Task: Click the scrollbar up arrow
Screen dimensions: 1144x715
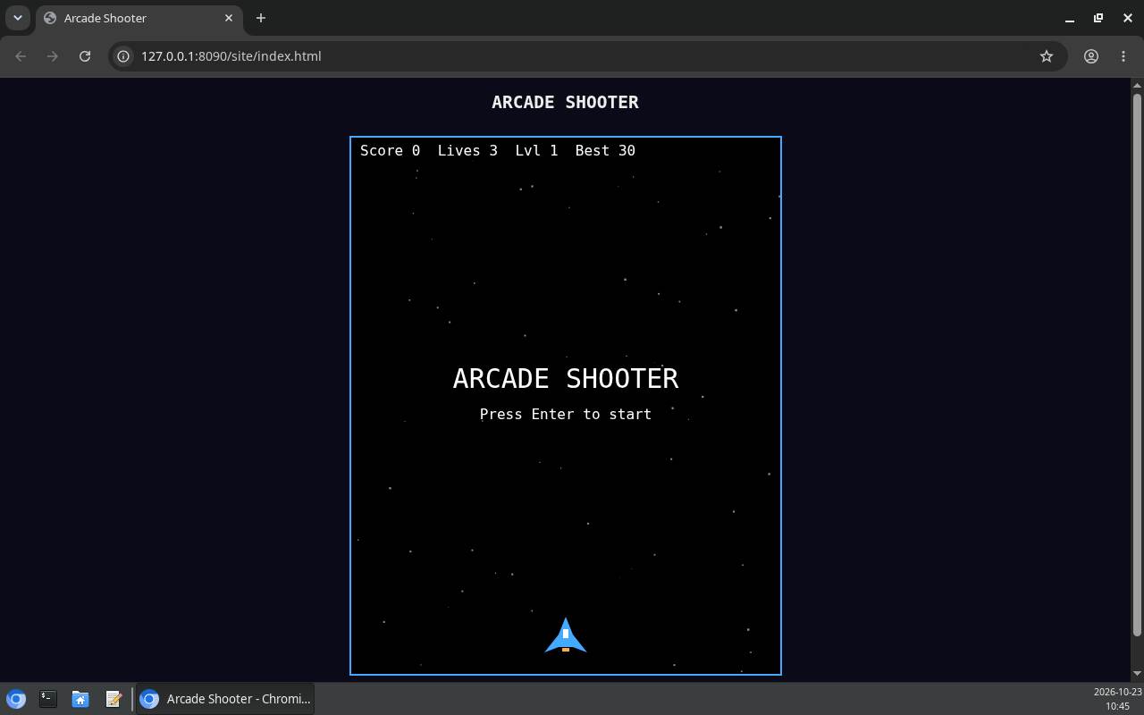Action: (x=1137, y=86)
